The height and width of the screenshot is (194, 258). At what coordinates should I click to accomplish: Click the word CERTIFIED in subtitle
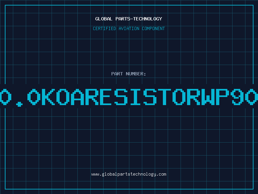[x=104, y=28]
